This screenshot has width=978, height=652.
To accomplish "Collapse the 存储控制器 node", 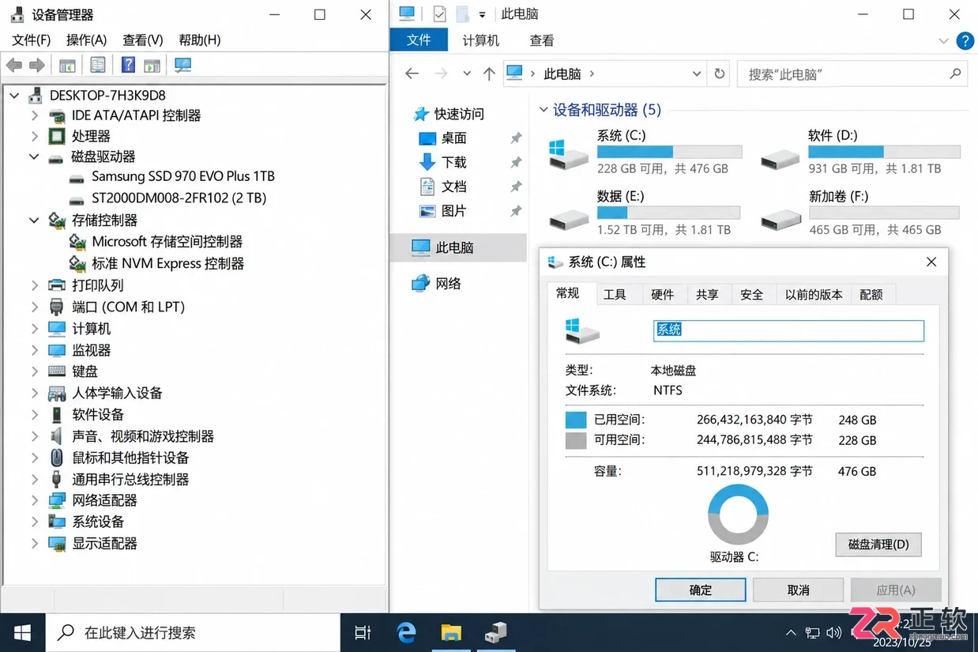I will click(x=34, y=220).
